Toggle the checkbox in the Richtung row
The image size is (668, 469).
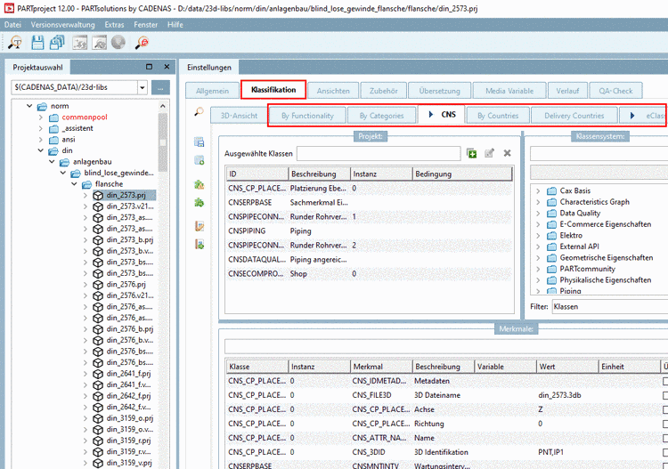click(x=665, y=424)
